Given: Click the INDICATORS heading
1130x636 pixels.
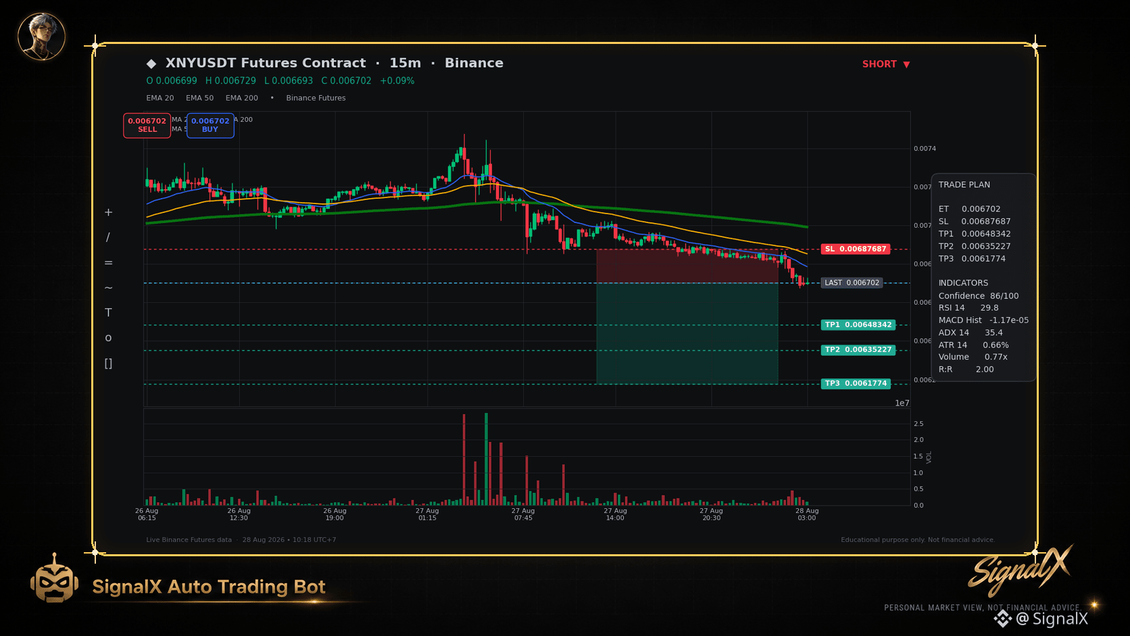Looking at the screenshot, I should click(963, 283).
